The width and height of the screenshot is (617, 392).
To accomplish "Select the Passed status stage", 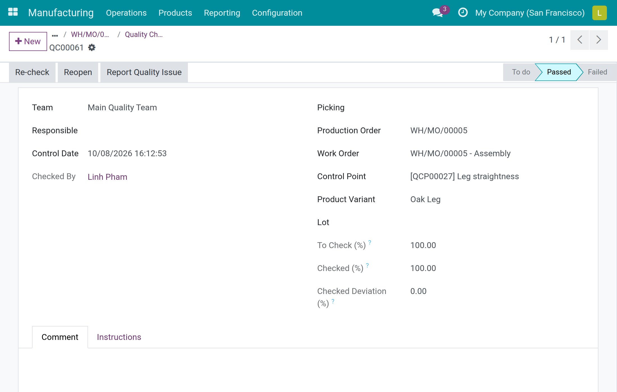I will (559, 72).
